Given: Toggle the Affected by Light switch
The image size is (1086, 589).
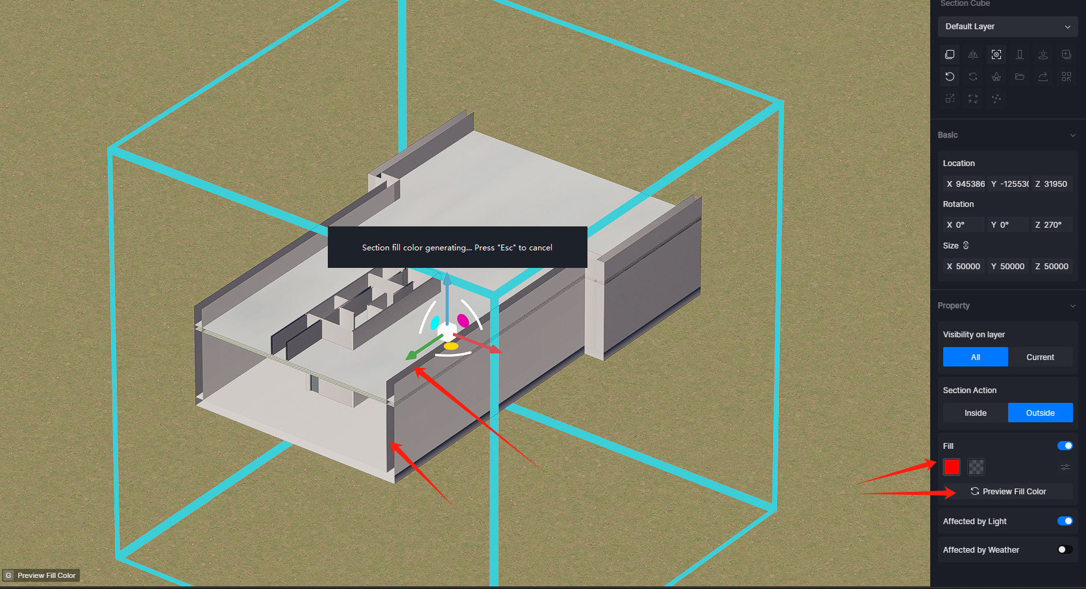Looking at the screenshot, I should point(1065,521).
